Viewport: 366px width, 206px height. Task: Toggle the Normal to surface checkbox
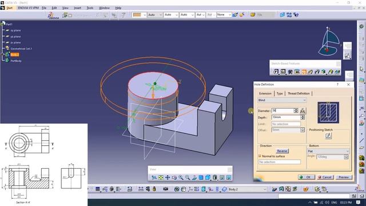click(260, 156)
